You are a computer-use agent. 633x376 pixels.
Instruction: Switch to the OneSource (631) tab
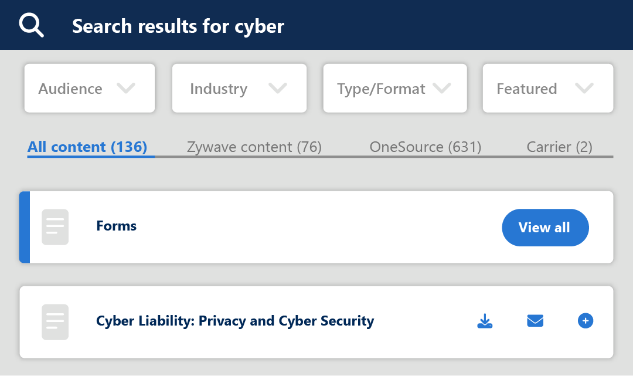pos(425,147)
